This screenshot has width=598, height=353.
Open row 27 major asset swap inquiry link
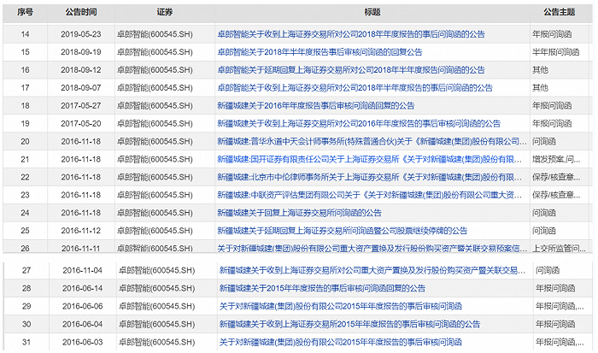[x=372, y=271]
